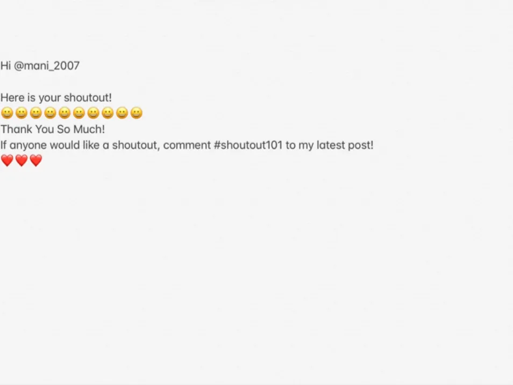Click the word "Here" in the note
This screenshot has height=385, width=513.
tap(12, 98)
